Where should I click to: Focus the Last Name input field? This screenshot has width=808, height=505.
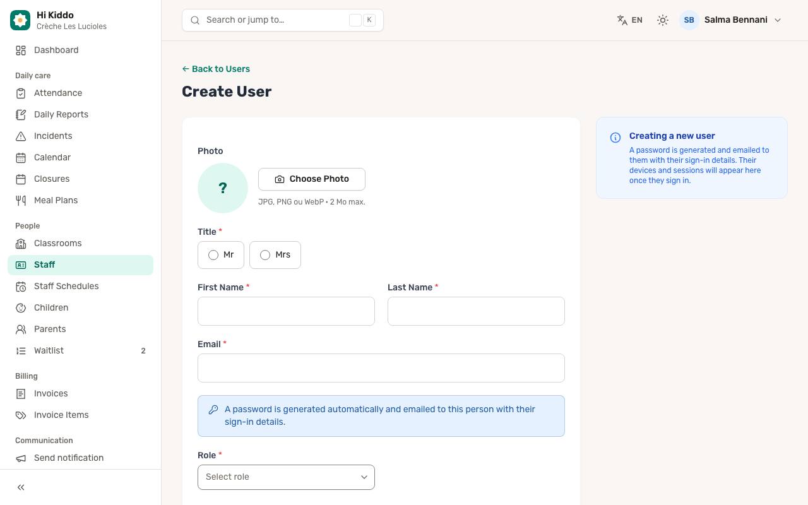(476, 311)
